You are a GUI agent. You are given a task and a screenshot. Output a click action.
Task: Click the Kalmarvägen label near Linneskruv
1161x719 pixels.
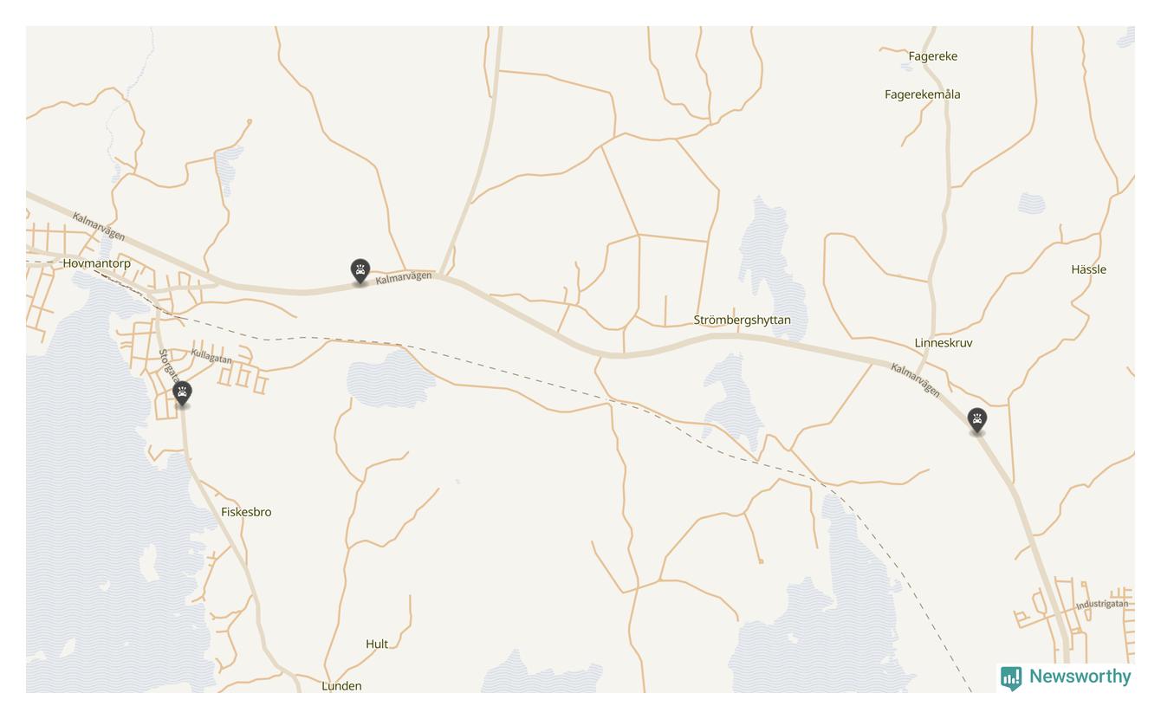(915, 380)
